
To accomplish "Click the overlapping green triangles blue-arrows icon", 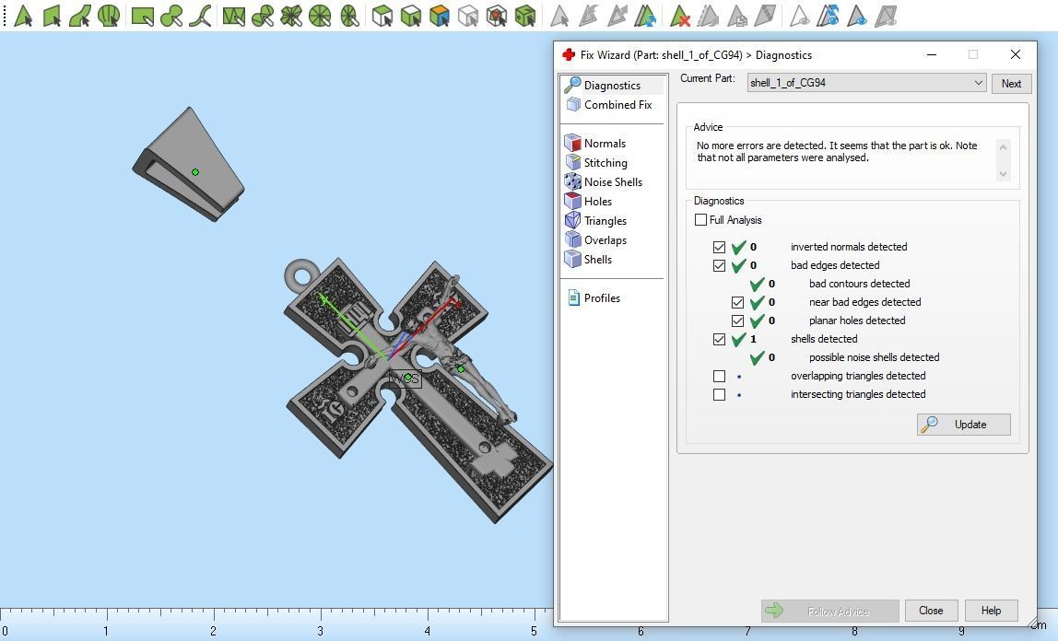I will [x=645, y=15].
